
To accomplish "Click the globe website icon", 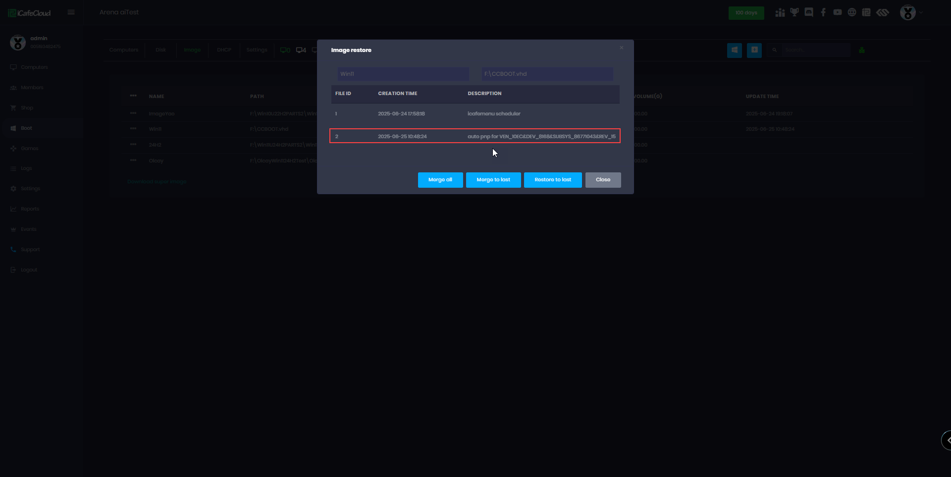I will point(852,12).
